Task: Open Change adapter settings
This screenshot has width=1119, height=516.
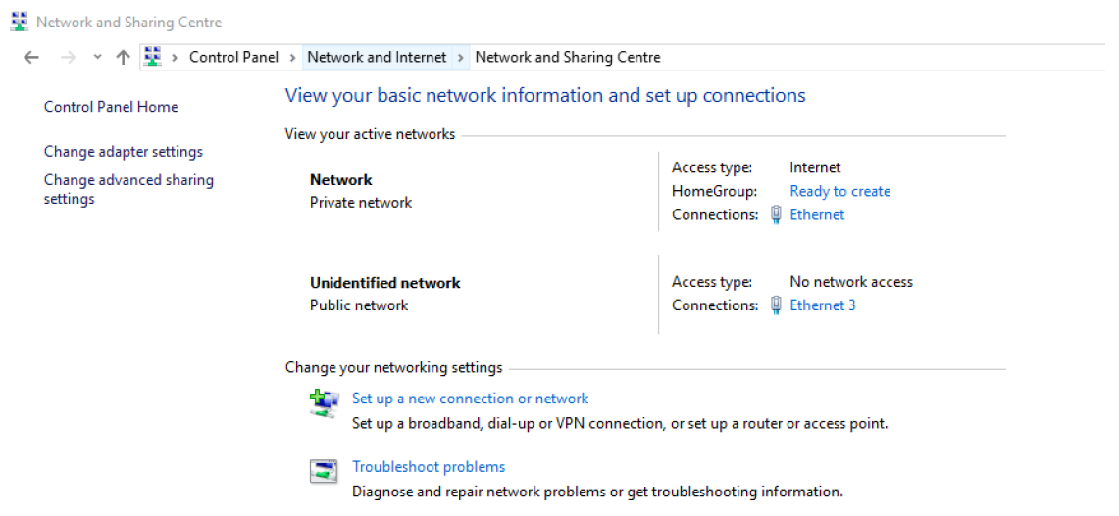Action: (124, 152)
